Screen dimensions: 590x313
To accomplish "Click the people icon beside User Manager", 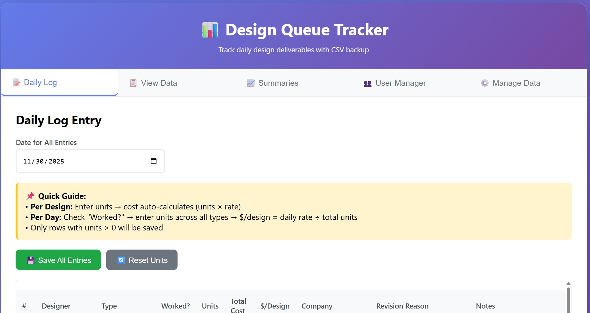I will [x=368, y=84].
